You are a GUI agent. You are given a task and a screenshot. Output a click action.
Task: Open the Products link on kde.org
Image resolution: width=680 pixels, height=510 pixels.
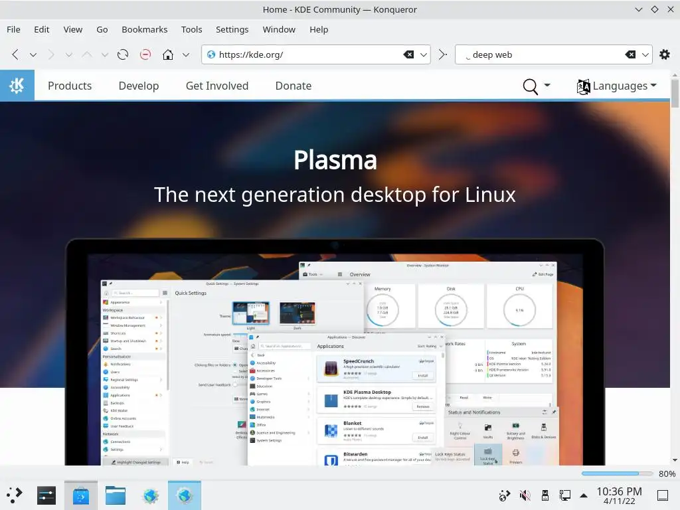(70, 86)
